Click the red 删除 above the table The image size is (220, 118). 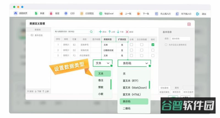[129, 32]
